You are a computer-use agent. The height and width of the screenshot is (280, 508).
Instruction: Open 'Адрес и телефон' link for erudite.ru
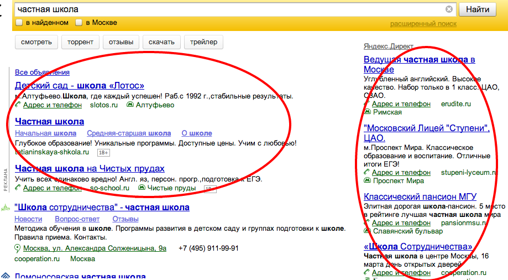tap(401, 104)
